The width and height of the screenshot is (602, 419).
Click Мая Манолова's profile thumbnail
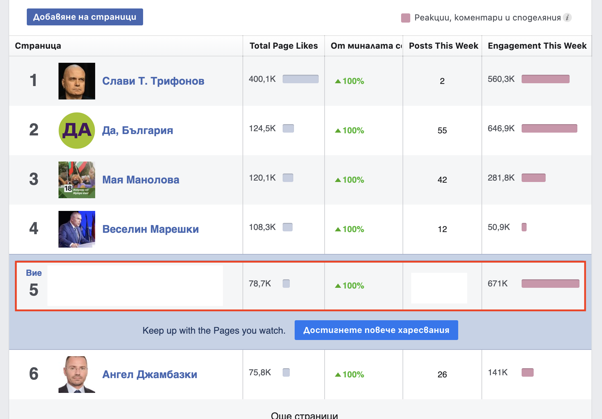tap(77, 180)
